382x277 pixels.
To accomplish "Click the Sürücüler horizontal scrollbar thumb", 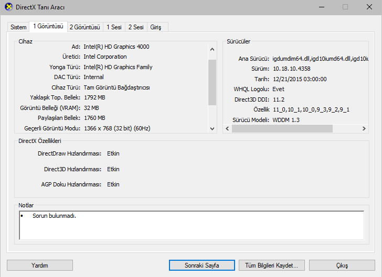I will pos(282,128).
